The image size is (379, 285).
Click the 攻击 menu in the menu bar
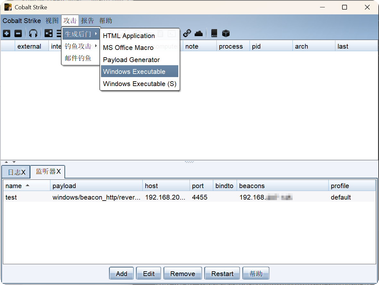70,21
